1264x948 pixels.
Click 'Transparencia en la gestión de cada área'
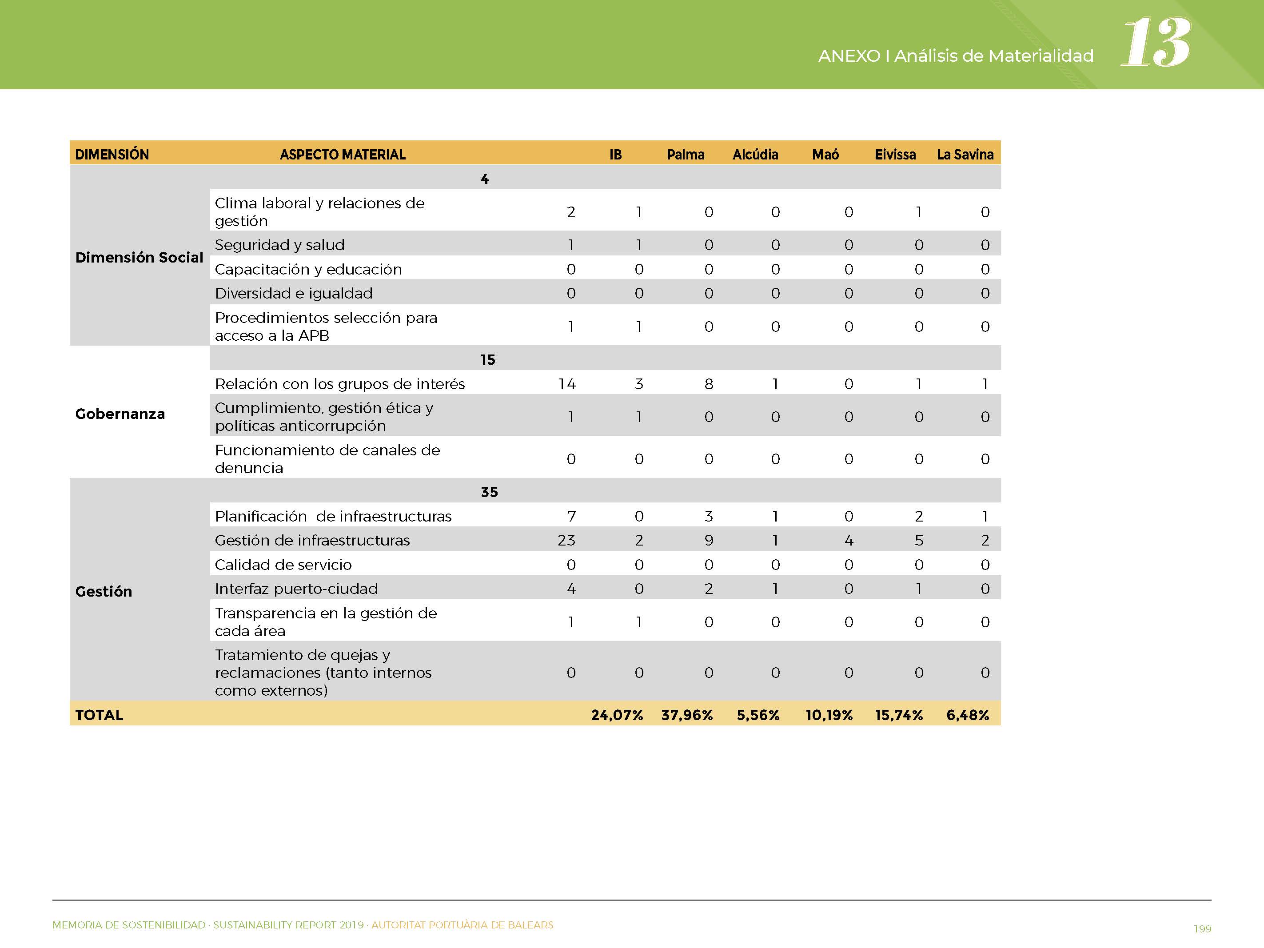[326, 622]
